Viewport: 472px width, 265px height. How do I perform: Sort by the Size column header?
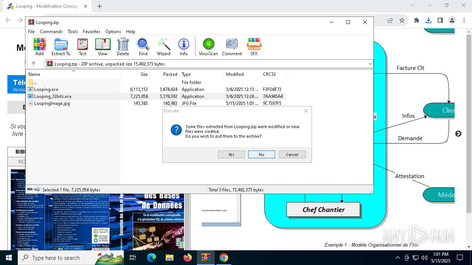click(x=135, y=74)
